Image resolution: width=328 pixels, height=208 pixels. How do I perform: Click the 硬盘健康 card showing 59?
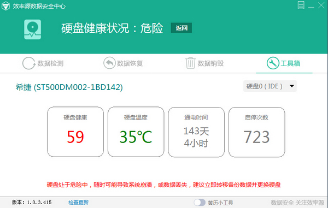[x=75, y=132]
